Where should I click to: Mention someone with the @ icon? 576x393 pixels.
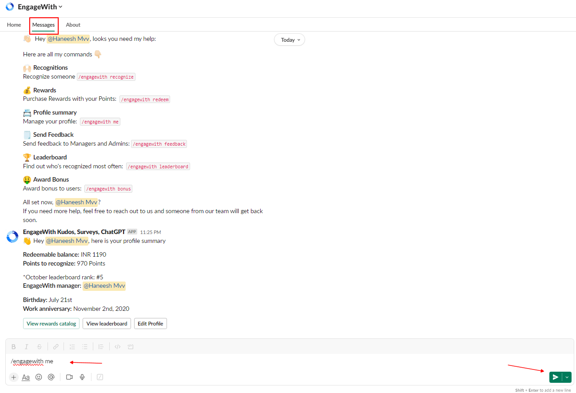point(51,377)
